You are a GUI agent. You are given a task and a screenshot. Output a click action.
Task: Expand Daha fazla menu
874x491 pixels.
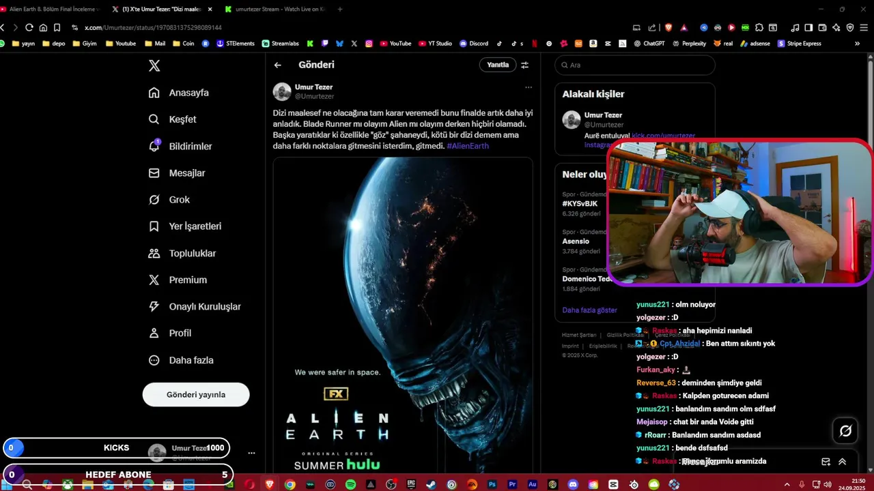(x=181, y=360)
